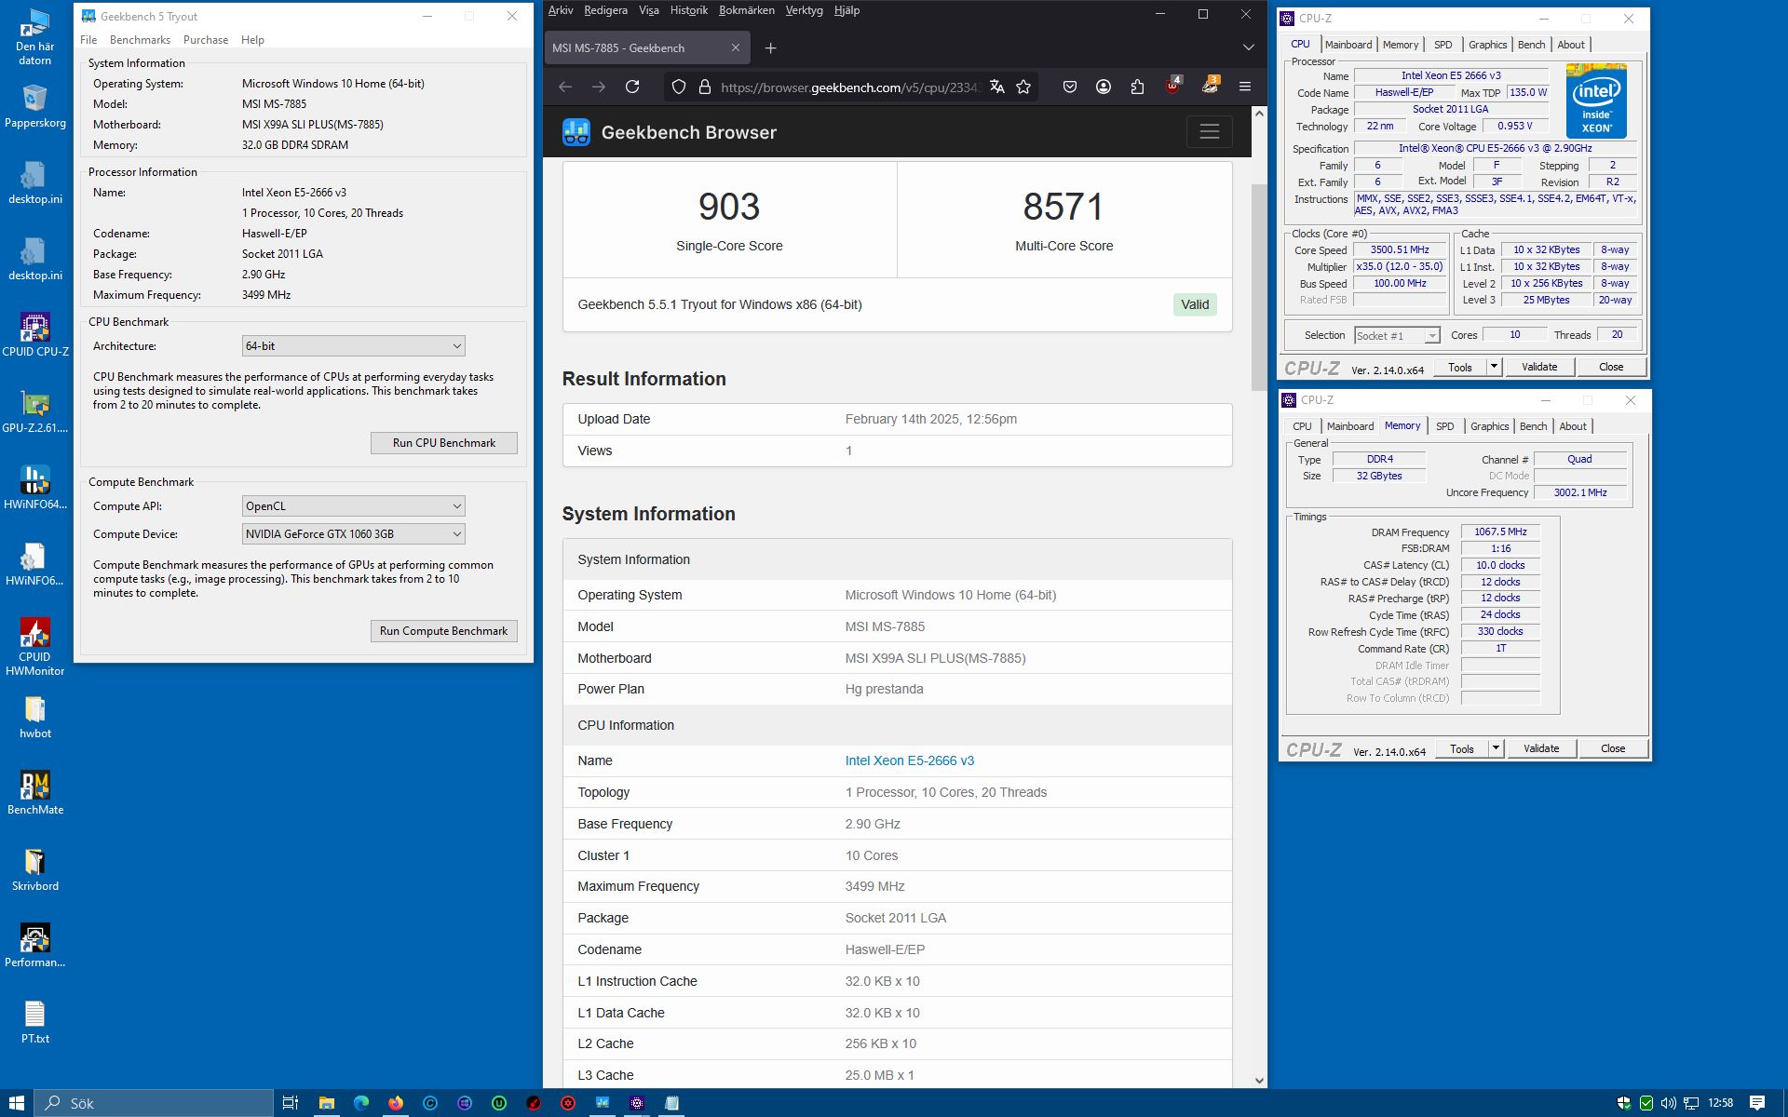The height and width of the screenshot is (1117, 1788).
Task: Click the browser forward arrow
Action: coord(599,87)
